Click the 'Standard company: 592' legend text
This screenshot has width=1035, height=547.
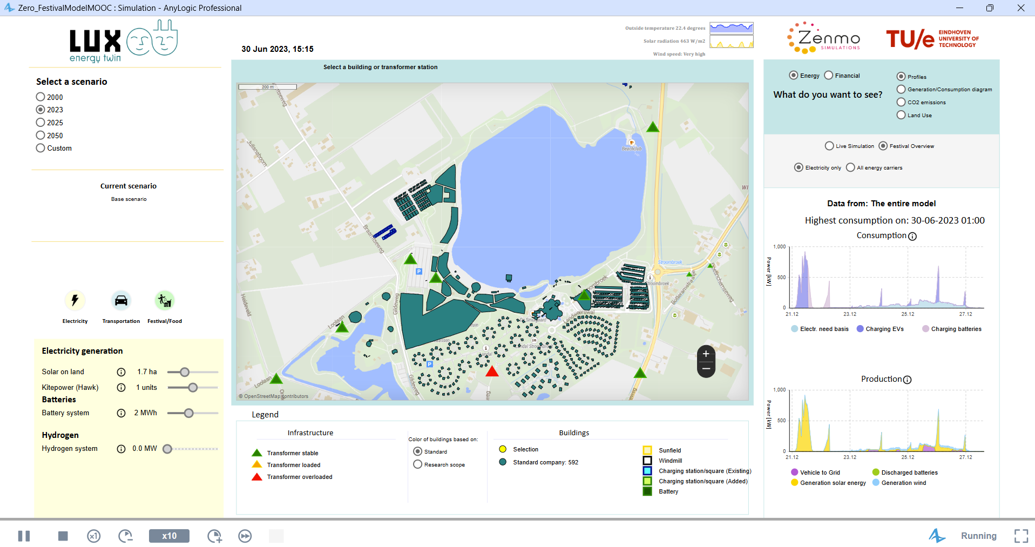pyautogui.click(x=545, y=462)
